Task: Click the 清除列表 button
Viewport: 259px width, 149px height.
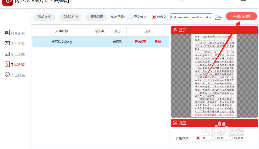Action: coord(97,17)
